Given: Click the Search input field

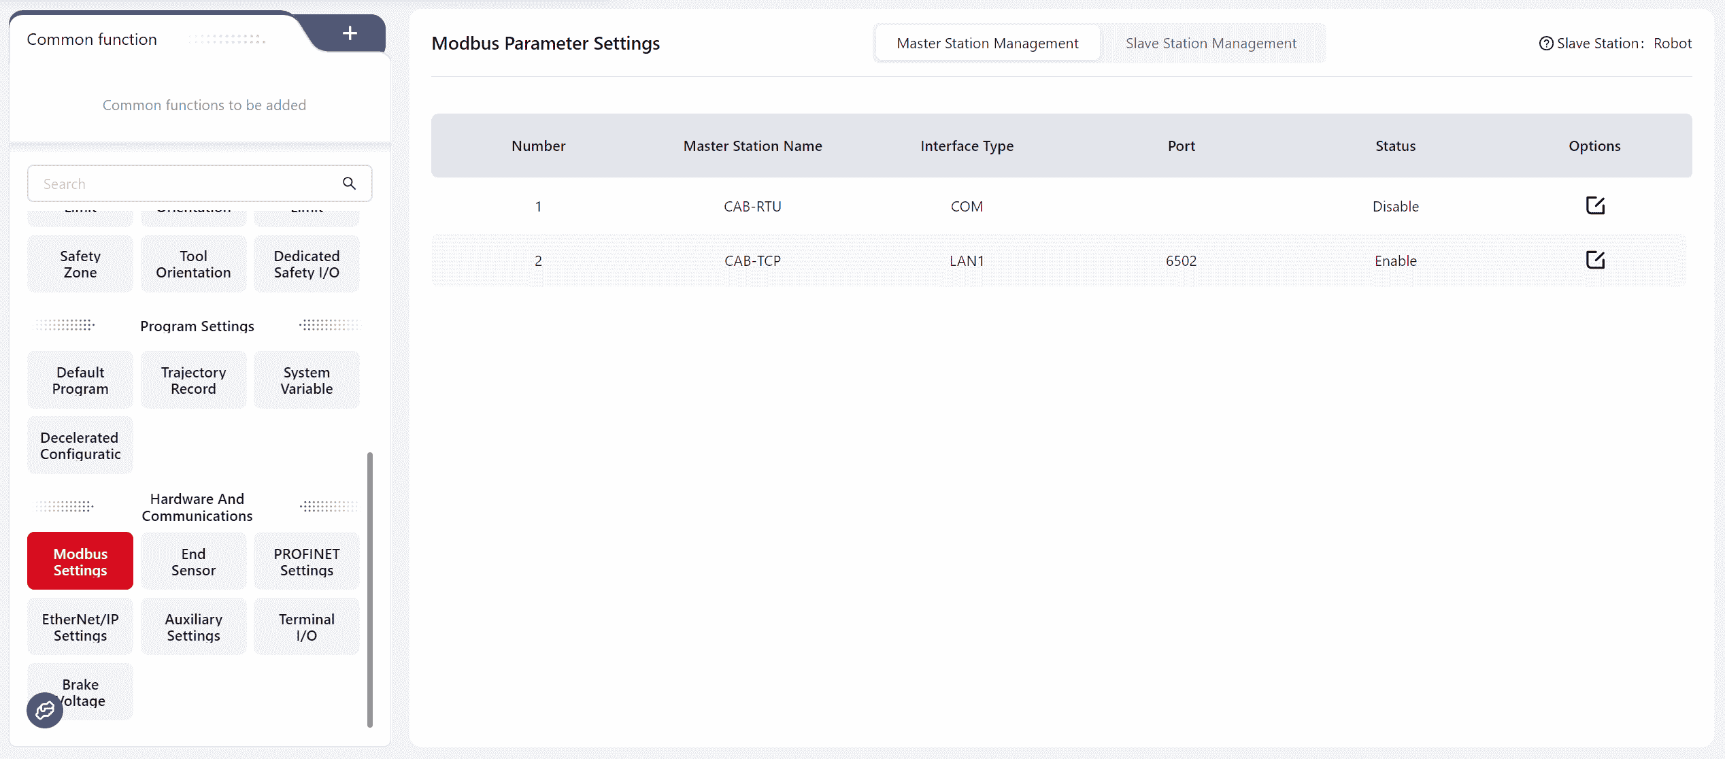Looking at the screenshot, I should 184,184.
